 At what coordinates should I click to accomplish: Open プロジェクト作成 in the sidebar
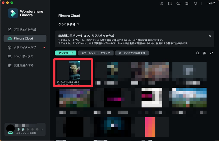25,29
